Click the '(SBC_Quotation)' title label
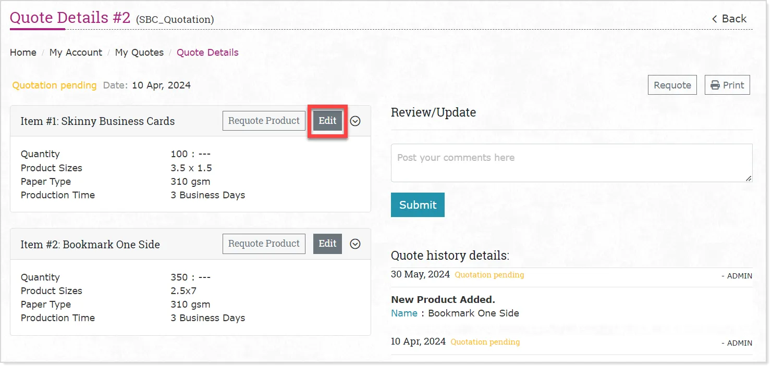 (175, 20)
